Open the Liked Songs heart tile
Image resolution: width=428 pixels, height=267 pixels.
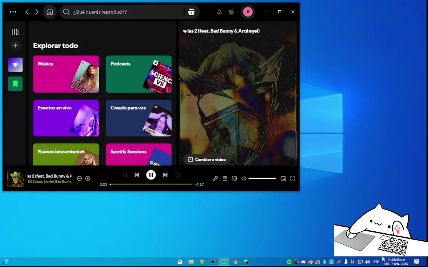(15, 65)
